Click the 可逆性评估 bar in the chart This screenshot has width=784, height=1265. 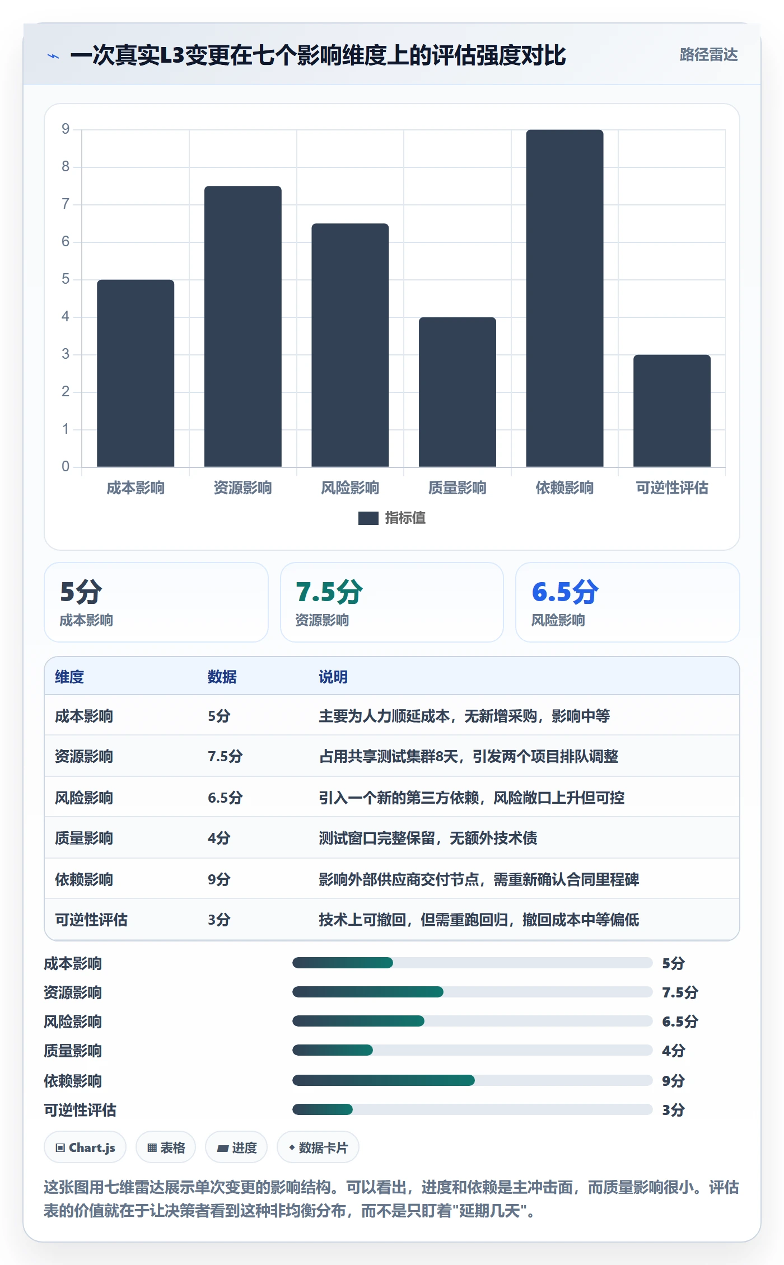coord(672,411)
